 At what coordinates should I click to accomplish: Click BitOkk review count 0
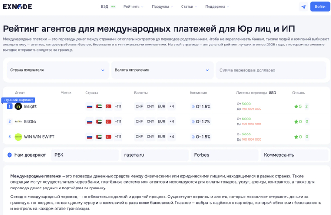[x=307, y=122]
